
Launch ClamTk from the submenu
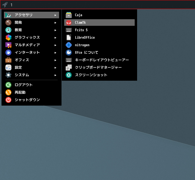[99, 22]
